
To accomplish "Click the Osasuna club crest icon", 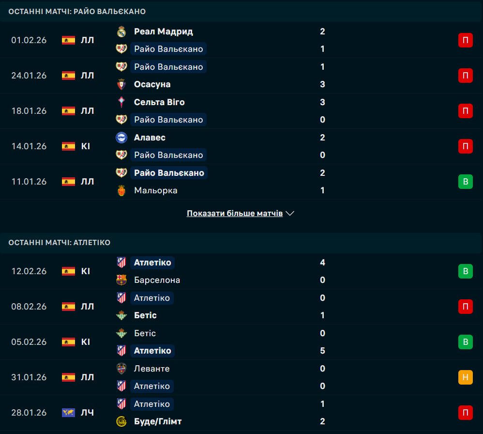I will tap(121, 84).
